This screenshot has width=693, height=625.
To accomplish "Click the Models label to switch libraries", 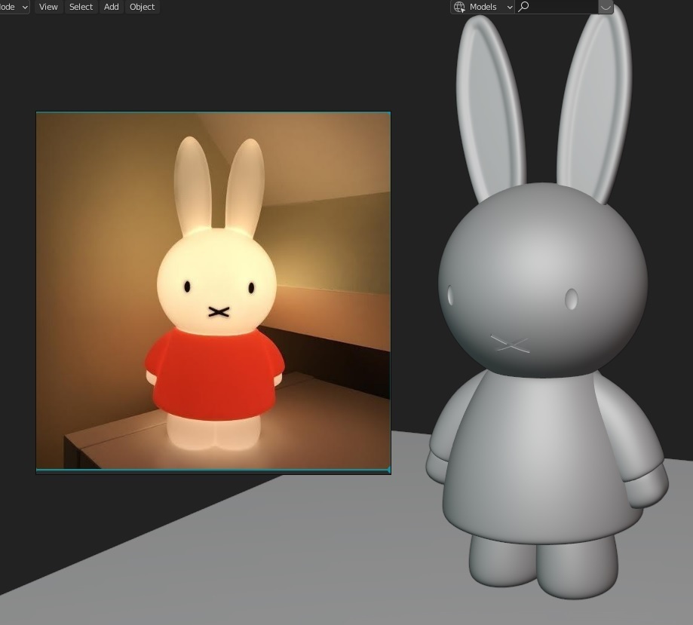I will pyautogui.click(x=483, y=7).
